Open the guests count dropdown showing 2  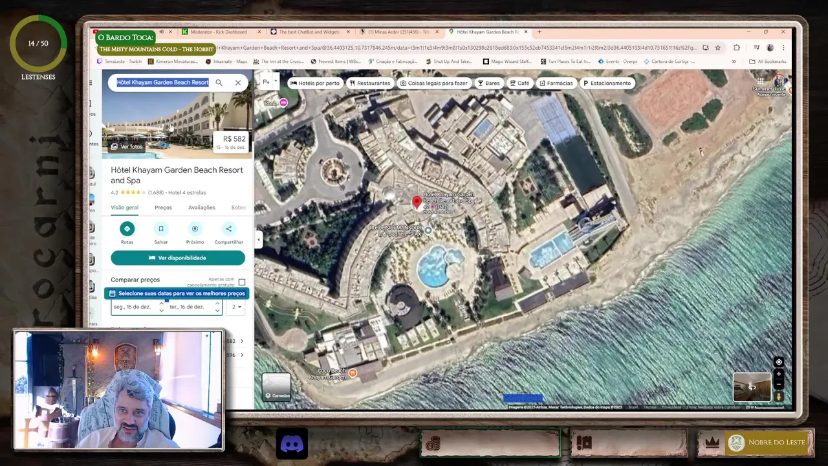(236, 307)
